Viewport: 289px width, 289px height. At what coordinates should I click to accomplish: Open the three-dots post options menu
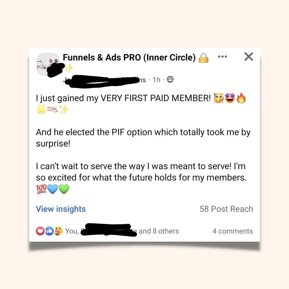pos(222,57)
